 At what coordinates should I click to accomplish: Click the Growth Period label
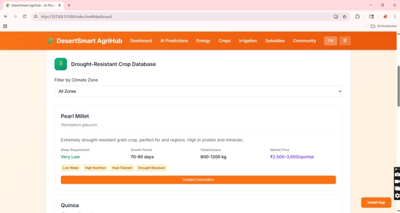pyautogui.click(x=141, y=150)
